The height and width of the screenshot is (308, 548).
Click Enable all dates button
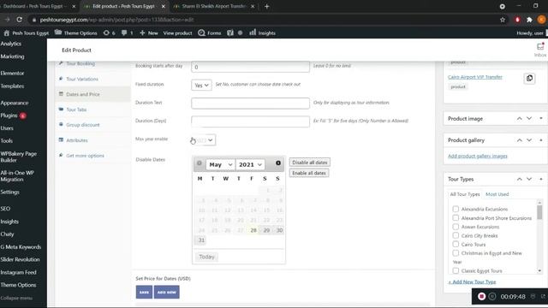pyautogui.click(x=309, y=173)
